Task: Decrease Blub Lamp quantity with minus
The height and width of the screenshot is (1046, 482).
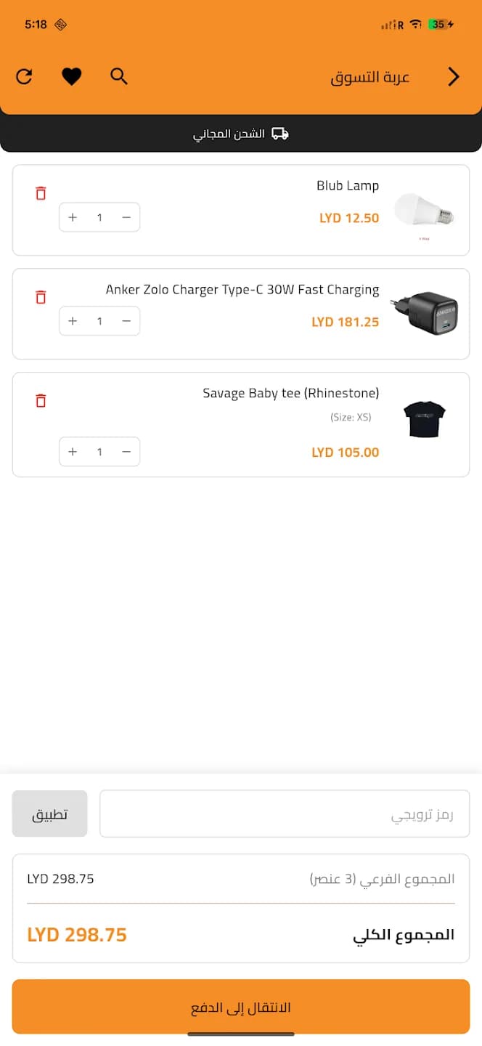Action: click(x=126, y=217)
